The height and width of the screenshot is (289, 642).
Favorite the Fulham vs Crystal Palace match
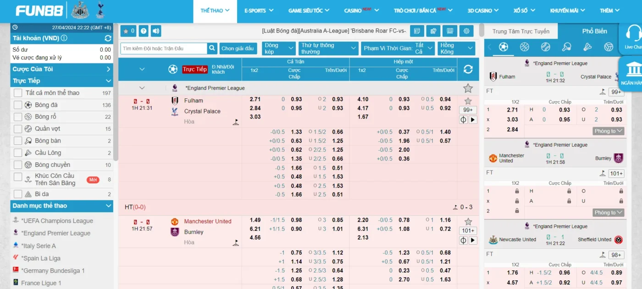click(468, 101)
